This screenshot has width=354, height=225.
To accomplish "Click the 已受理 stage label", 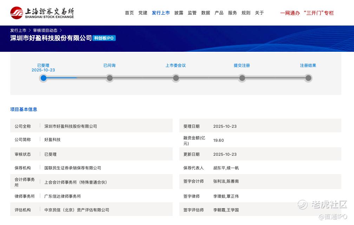I will pyautogui.click(x=43, y=65).
